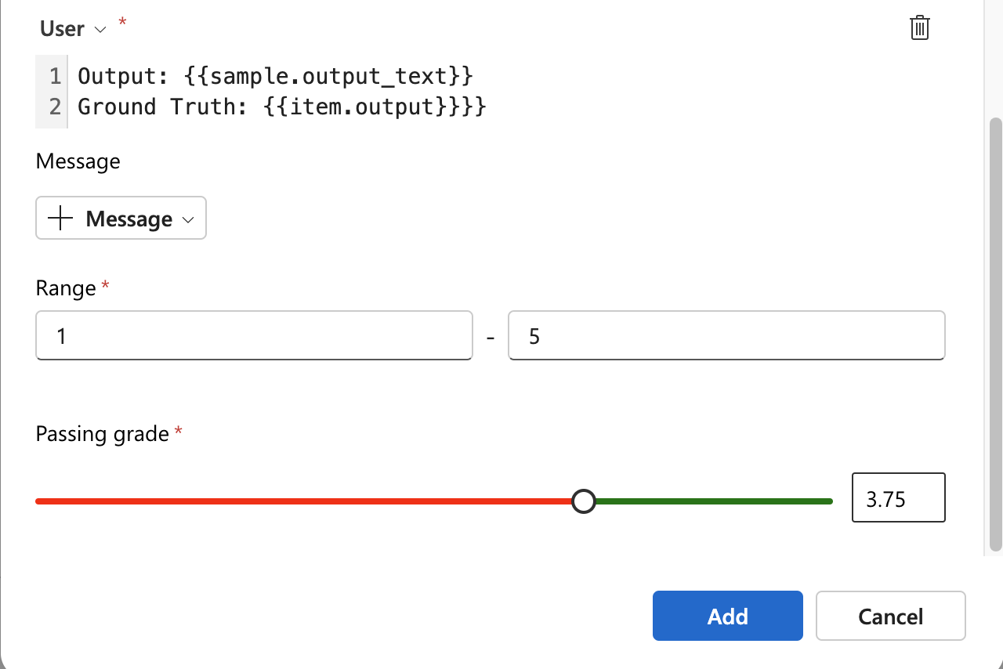Focus the Range maximum field showing 5

726,336
